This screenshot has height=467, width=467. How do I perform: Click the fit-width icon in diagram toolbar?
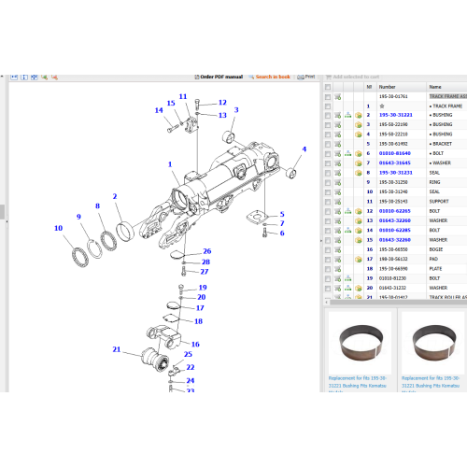[14, 77]
